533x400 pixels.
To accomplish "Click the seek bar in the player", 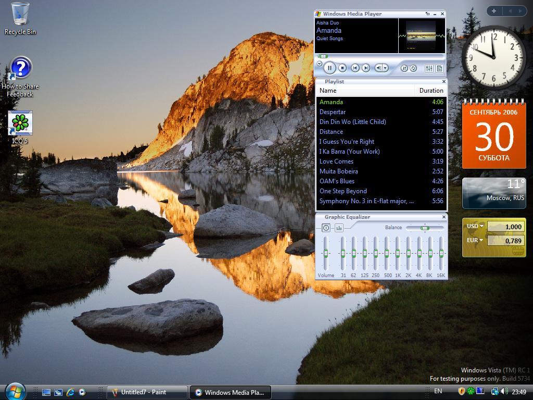I will 380,56.
